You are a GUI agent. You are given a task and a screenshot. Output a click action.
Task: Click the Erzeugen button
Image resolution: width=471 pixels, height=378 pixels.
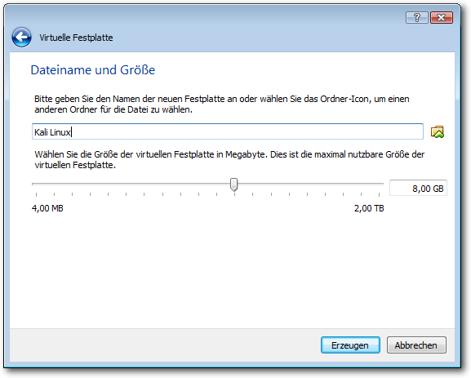tap(350, 345)
